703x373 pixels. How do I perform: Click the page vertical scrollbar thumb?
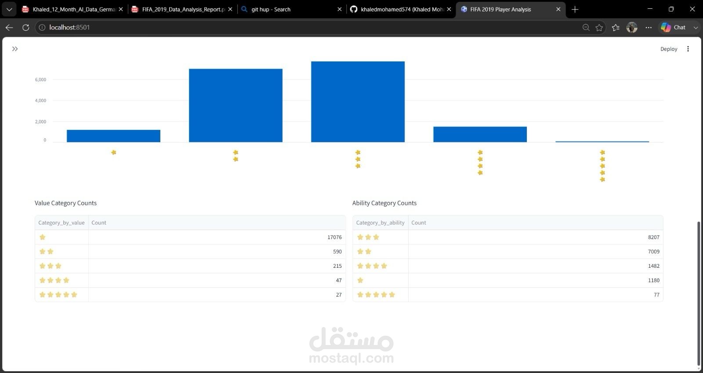pos(699,294)
